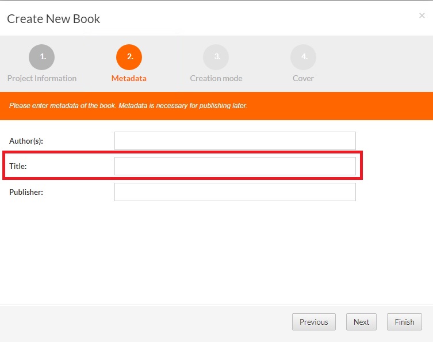
Task: Focus the Author(s) text field
Action: (x=235, y=141)
